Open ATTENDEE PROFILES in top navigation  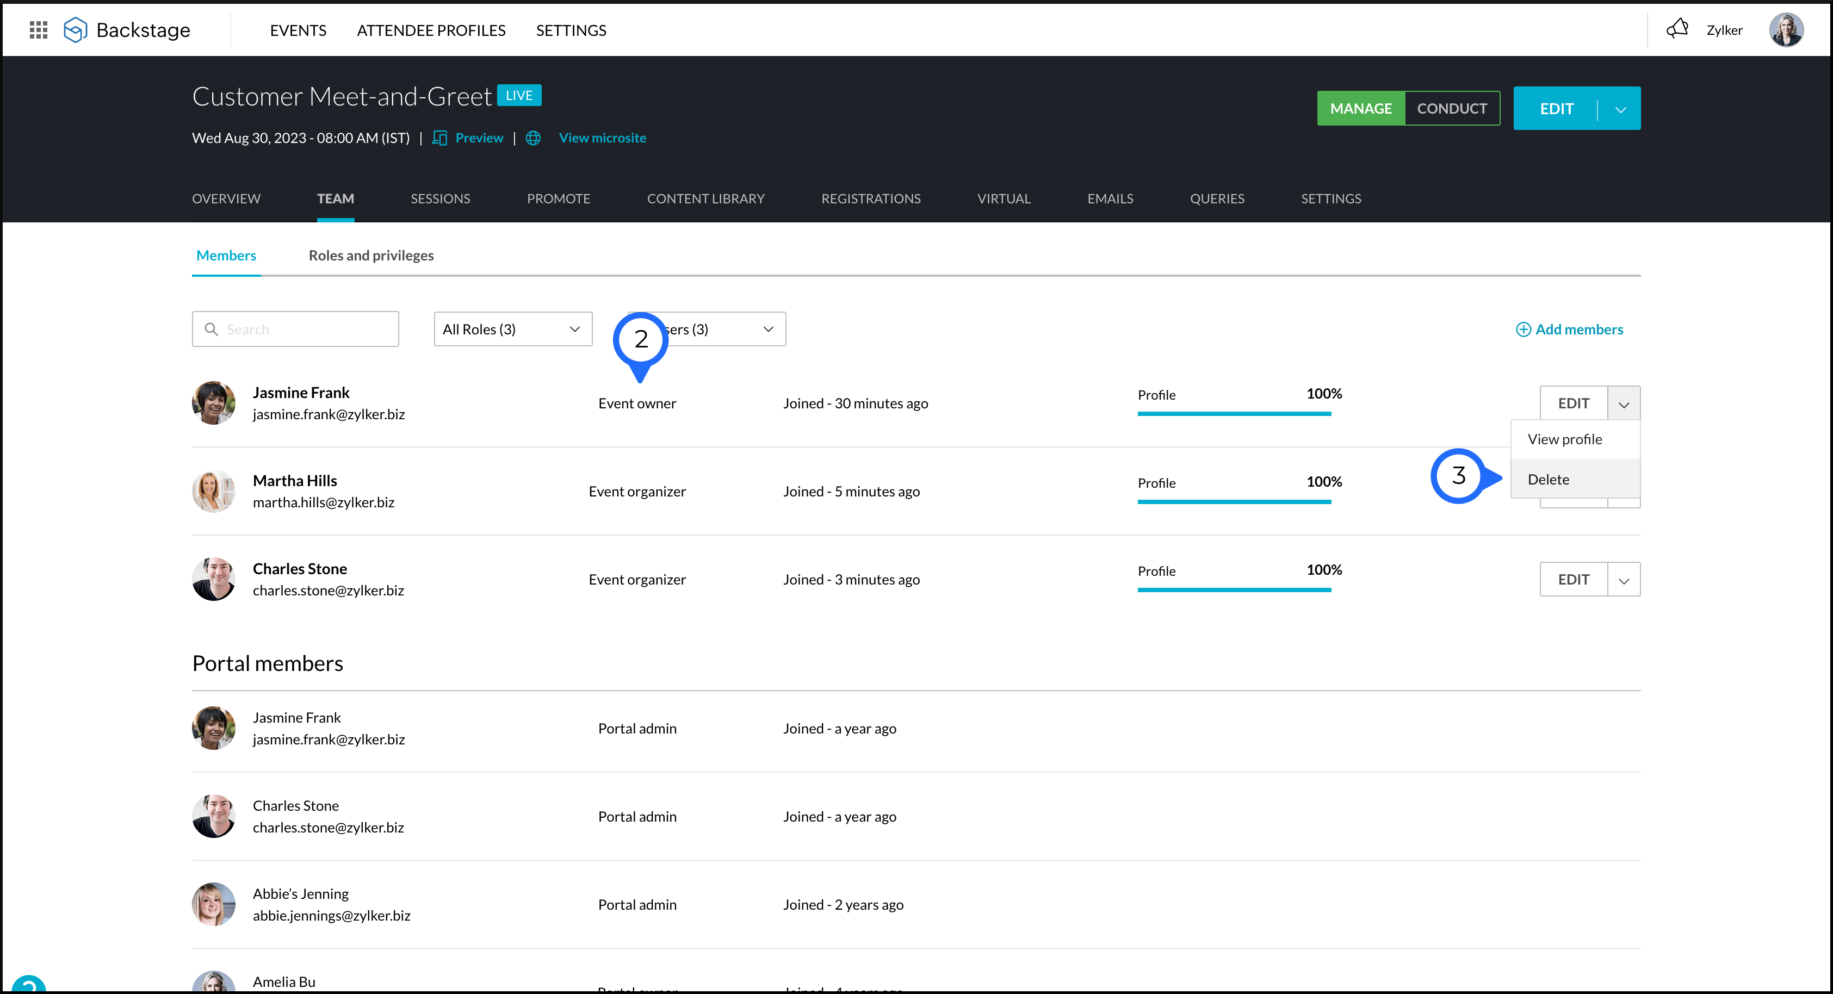pos(431,30)
